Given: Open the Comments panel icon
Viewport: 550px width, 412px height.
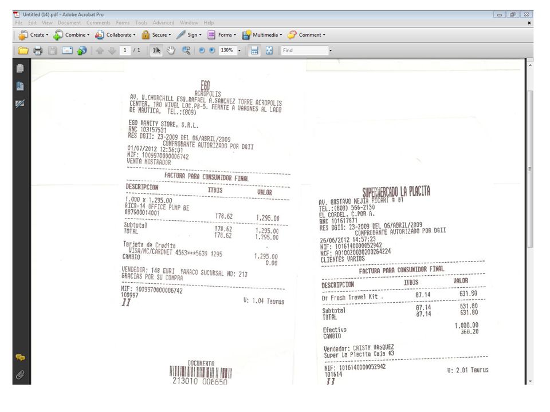Looking at the screenshot, I should click(x=20, y=358).
